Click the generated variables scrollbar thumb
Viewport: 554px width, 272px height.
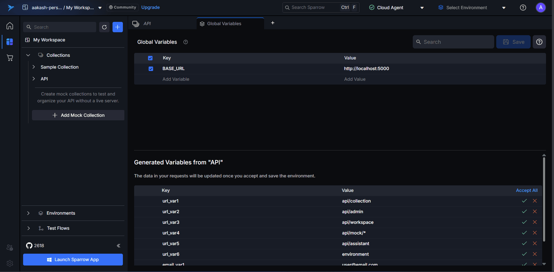point(544,200)
